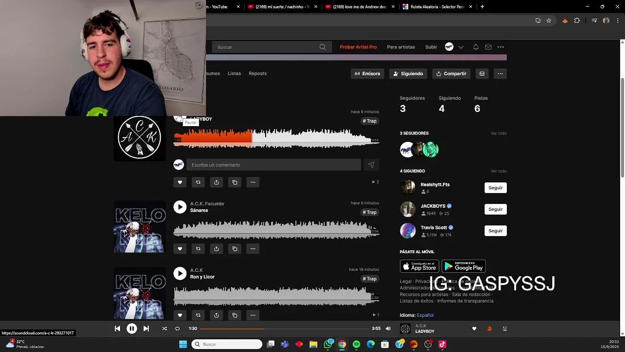This screenshot has width=625, height=352.
Task: Open more options for the Sáname track
Action: point(253,249)
